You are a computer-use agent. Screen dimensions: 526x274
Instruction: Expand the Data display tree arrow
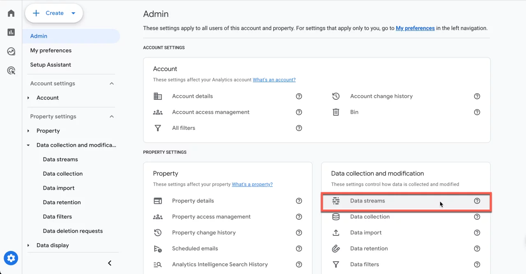pyautogui.click(x=28, y=245)
